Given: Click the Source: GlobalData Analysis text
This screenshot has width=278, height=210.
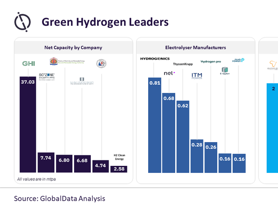Looking at the screenshot, I should (60, 198).
